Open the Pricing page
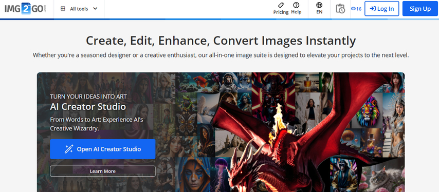 281,9
